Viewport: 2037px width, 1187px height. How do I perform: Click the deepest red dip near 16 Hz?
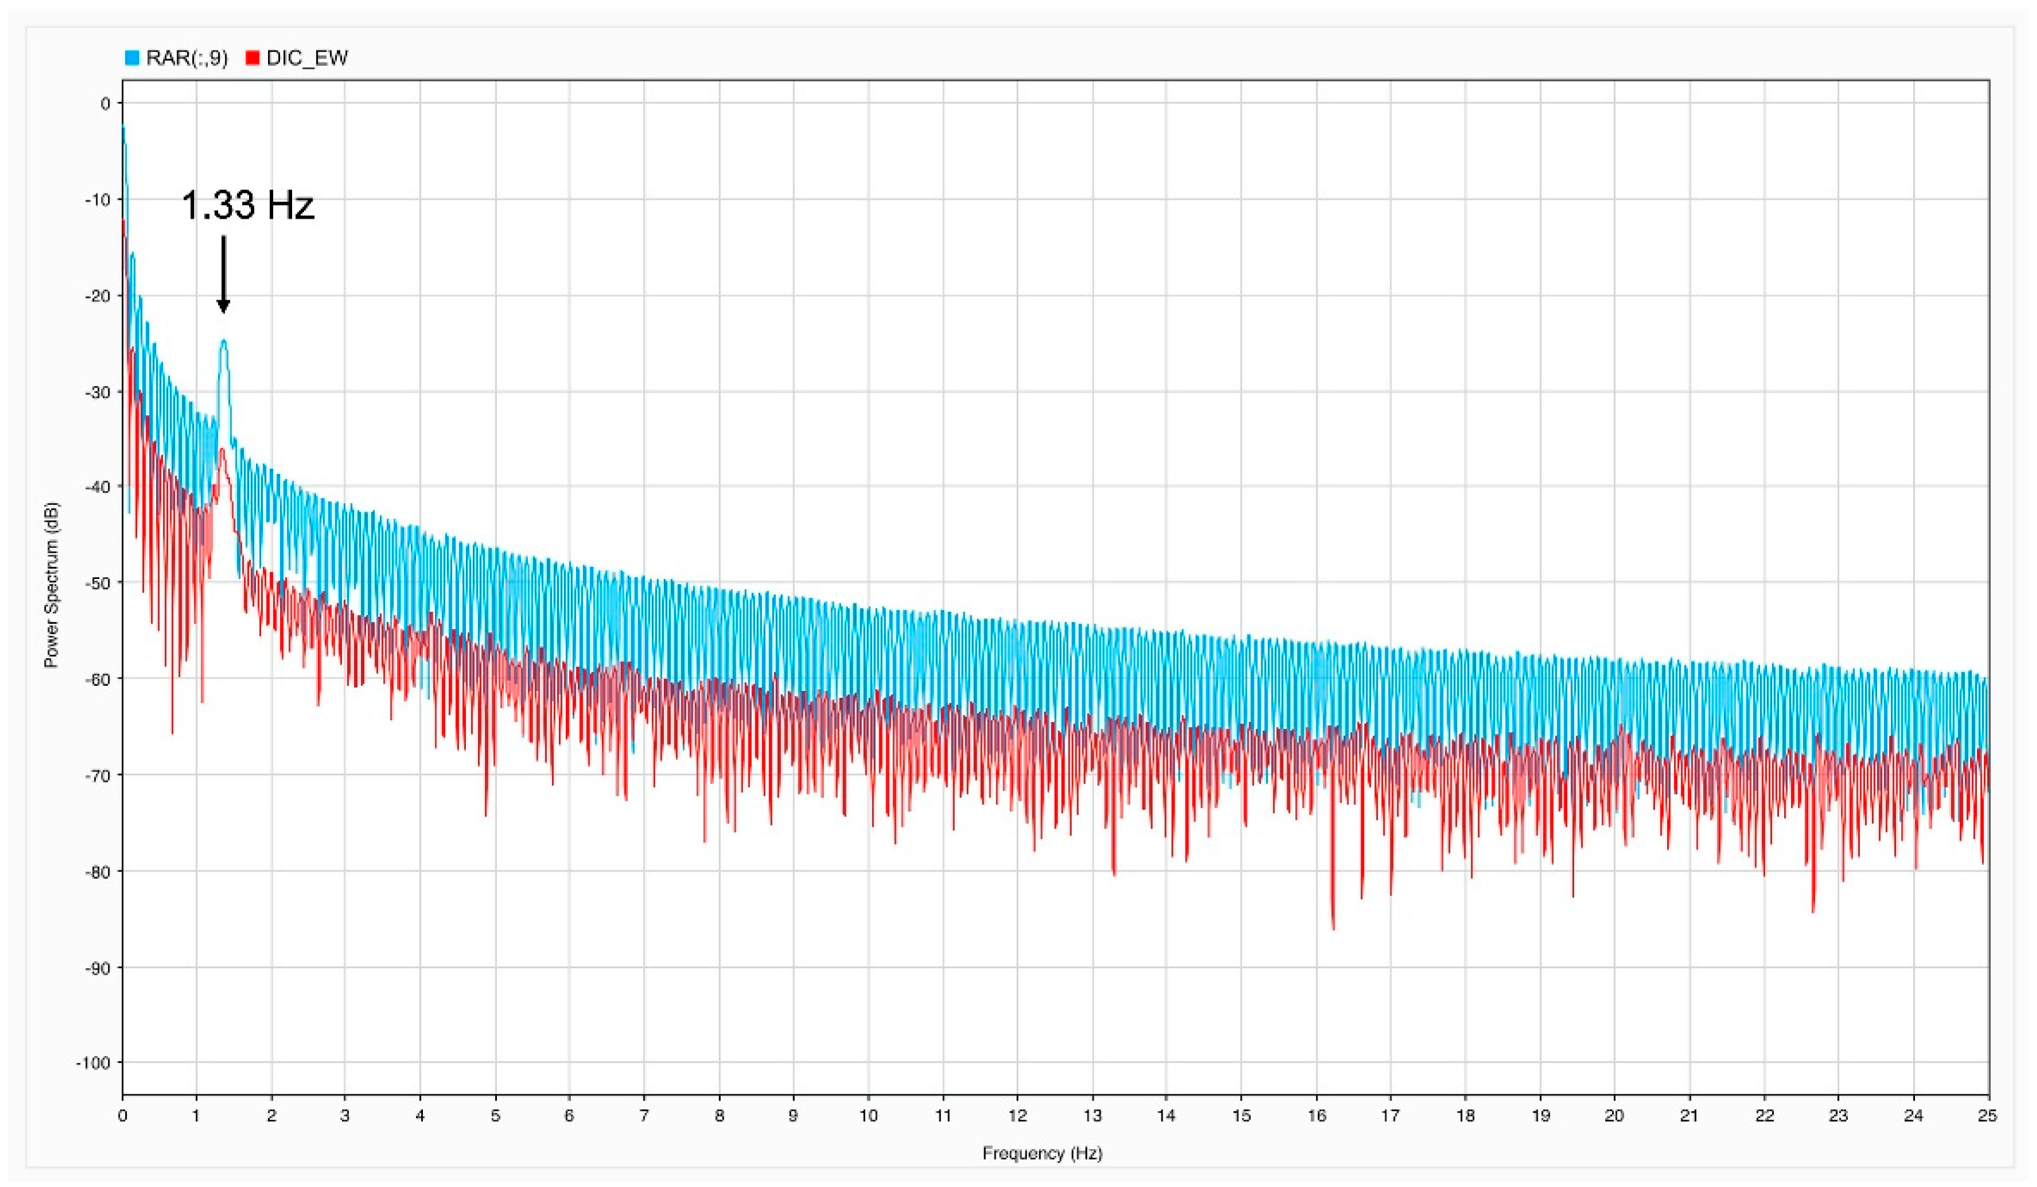(x=1333, y=925)
